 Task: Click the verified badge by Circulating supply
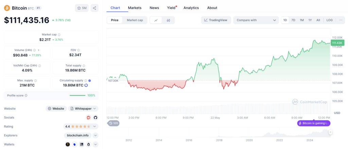(x=90, y=81)
